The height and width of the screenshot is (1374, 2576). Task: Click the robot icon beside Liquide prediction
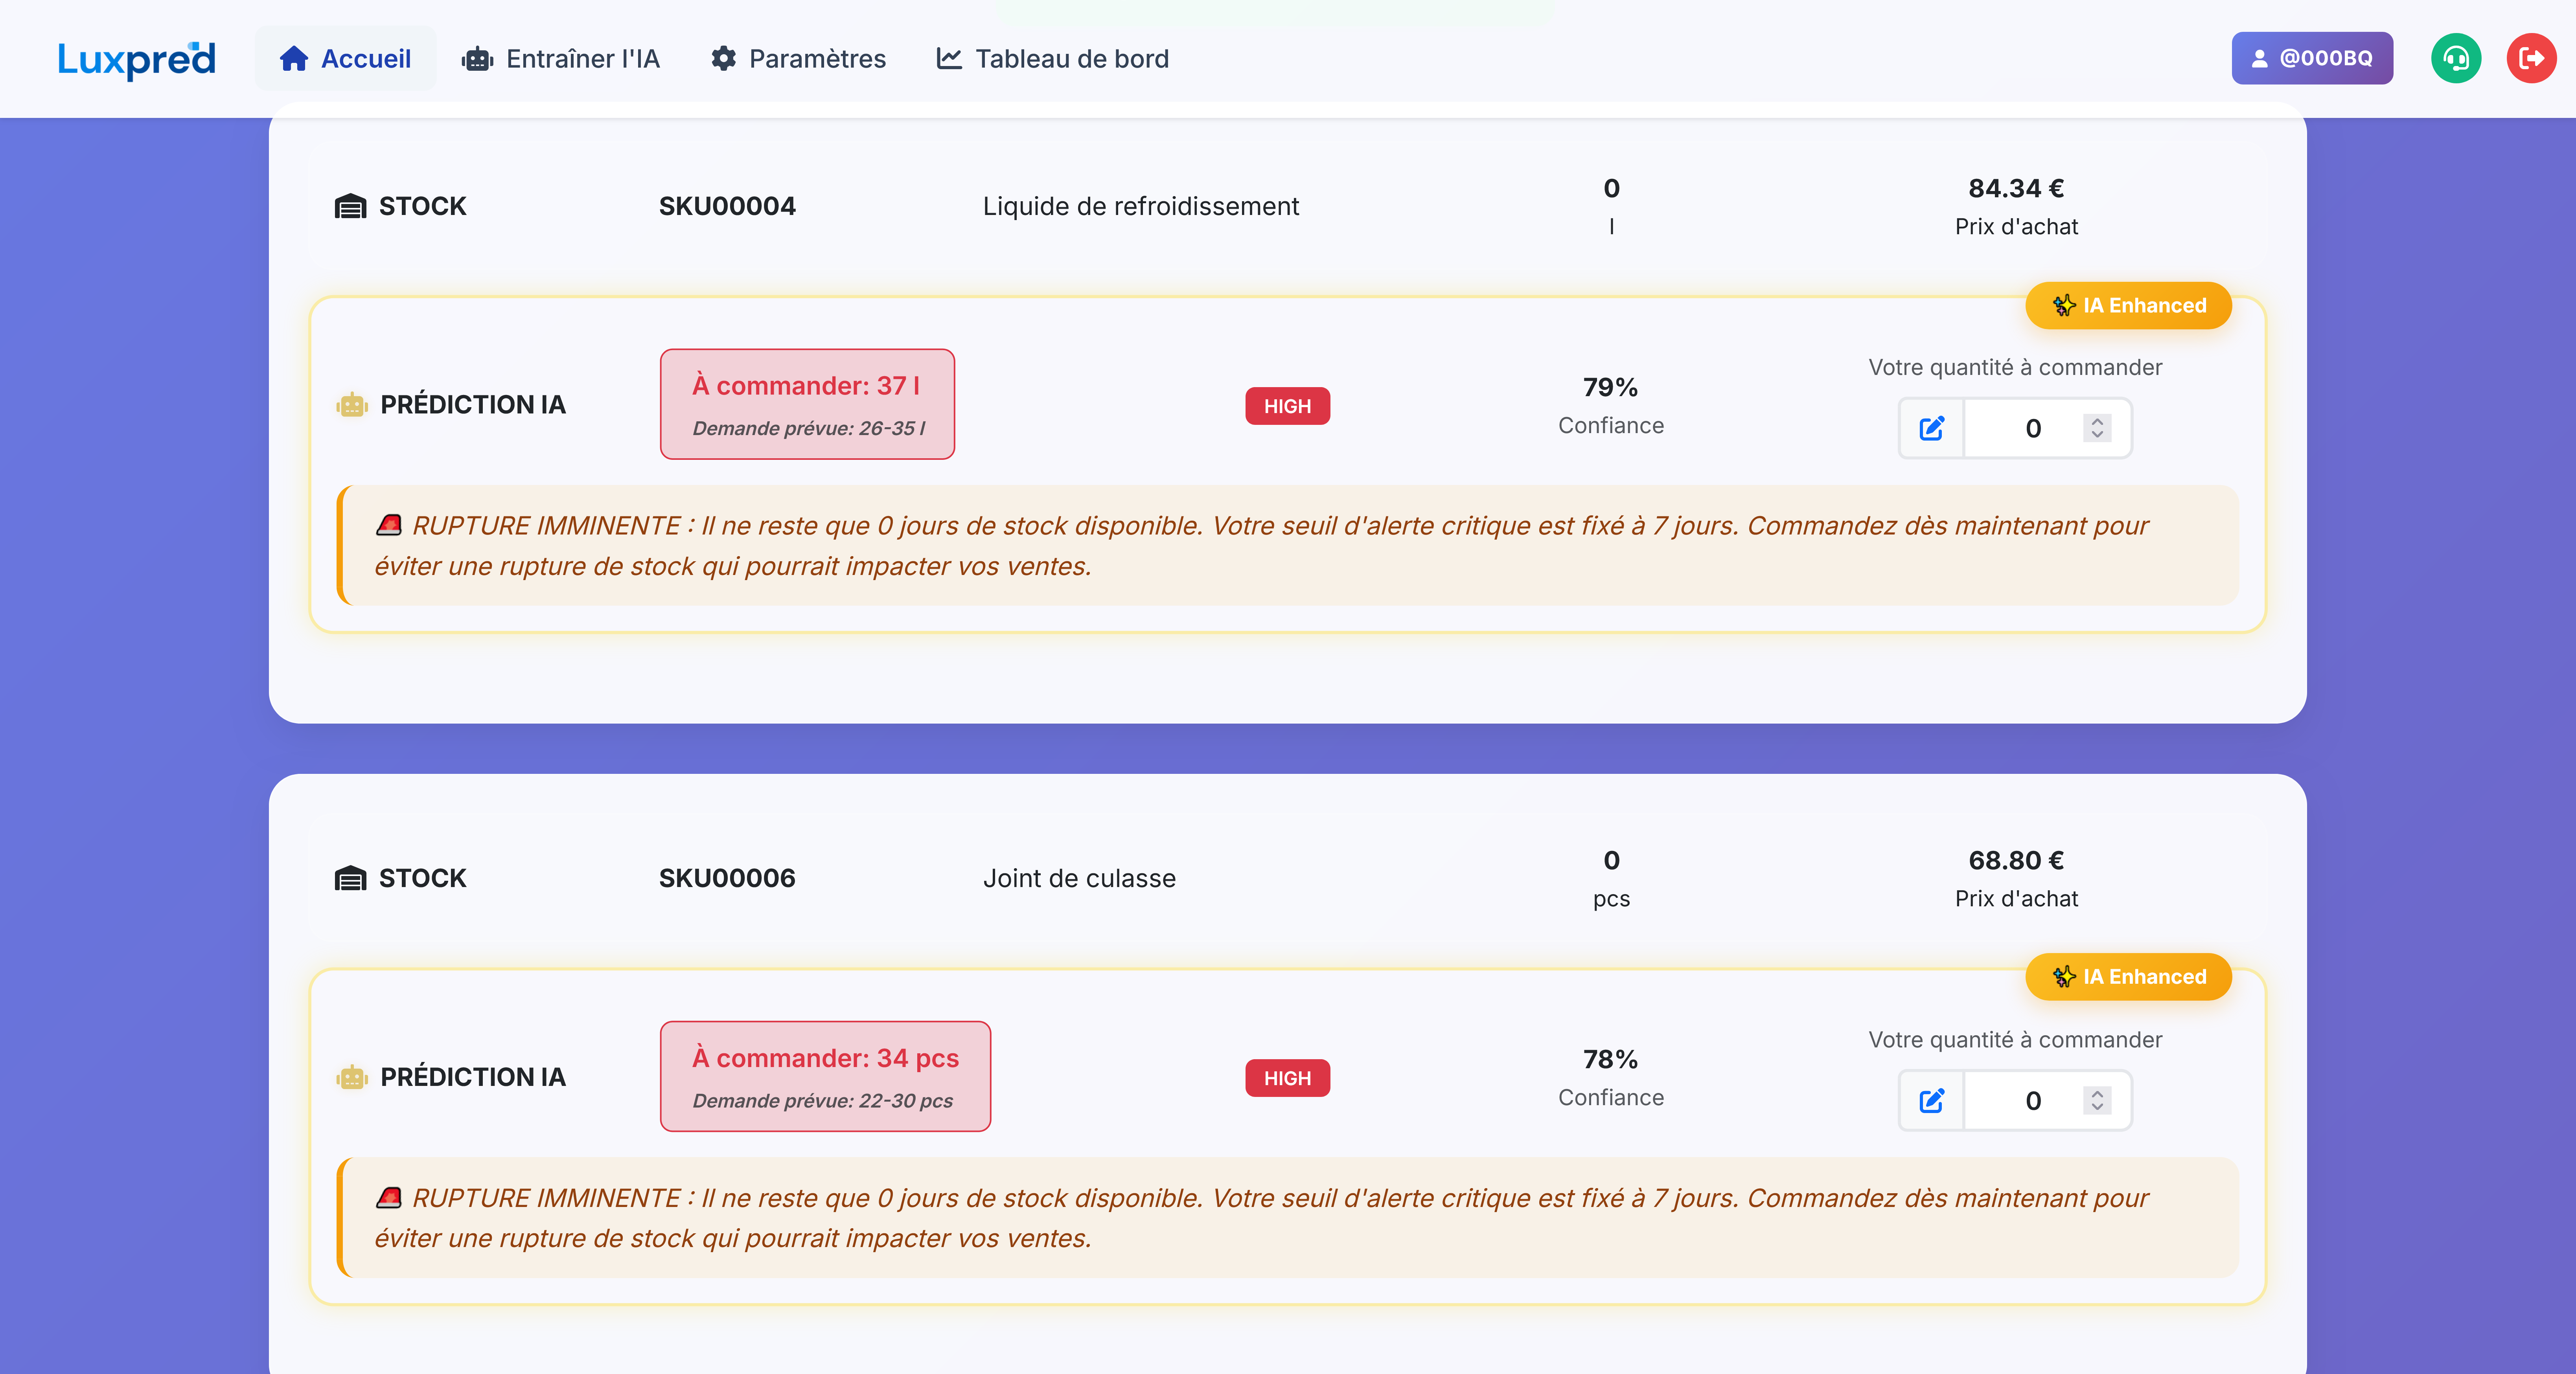coord(351,405)
